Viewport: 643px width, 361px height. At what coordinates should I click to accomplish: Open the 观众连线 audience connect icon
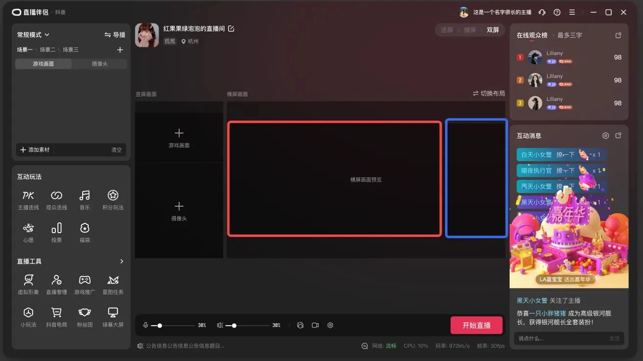pyautogui.click(x=56, y=196)
